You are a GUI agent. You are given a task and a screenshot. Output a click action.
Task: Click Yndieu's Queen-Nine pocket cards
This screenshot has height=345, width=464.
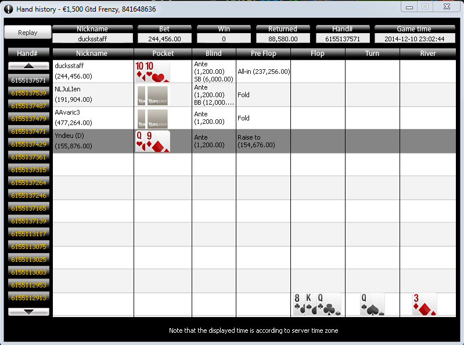coord(152,141)
